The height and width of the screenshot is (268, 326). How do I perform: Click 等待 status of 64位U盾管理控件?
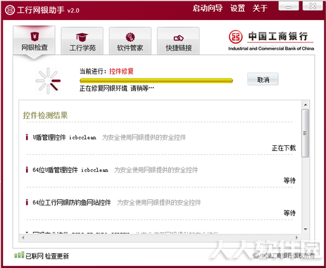(x=290, y=180)
